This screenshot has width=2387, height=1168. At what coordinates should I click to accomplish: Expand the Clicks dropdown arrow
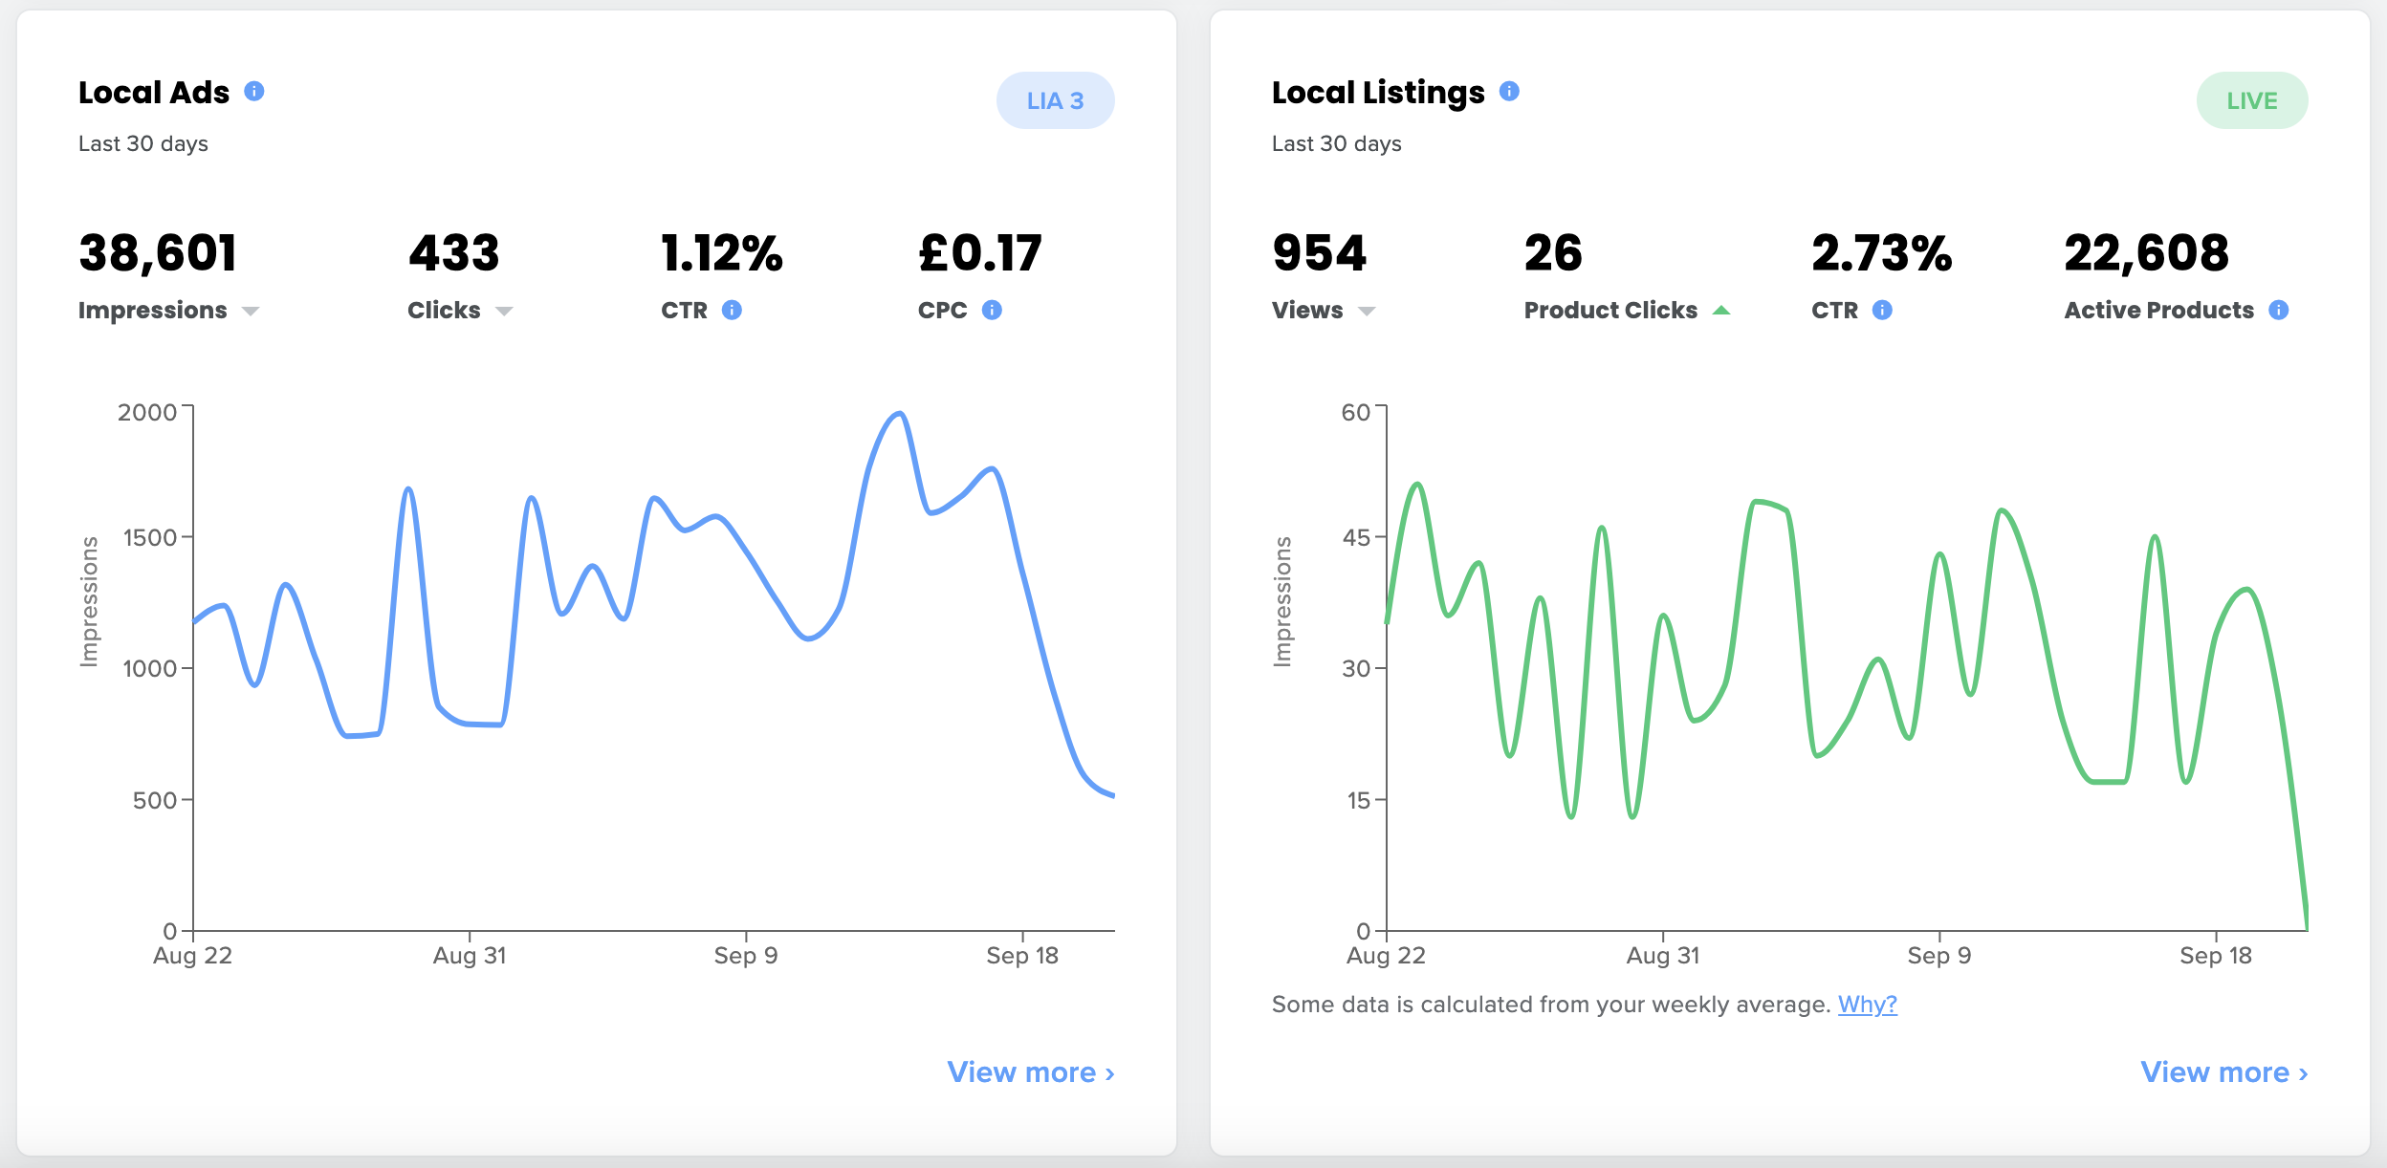pyautogui.click(x=504, y=312)
